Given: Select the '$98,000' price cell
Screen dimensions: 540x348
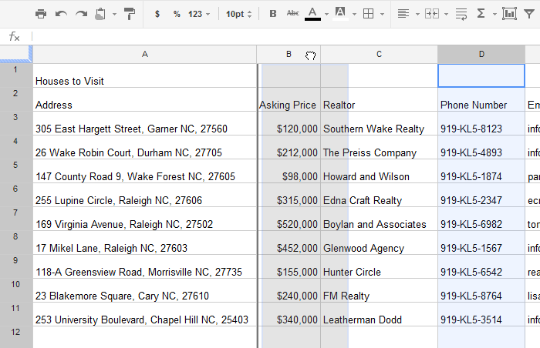Looking at the screenshot, I should pyautogui.click(x=289, y=171).
